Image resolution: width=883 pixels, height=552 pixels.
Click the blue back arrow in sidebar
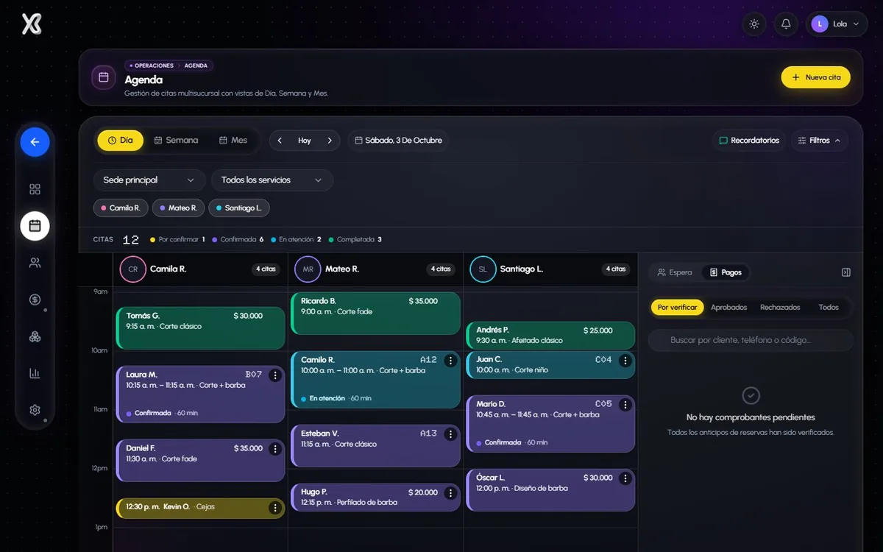[35, 142]
